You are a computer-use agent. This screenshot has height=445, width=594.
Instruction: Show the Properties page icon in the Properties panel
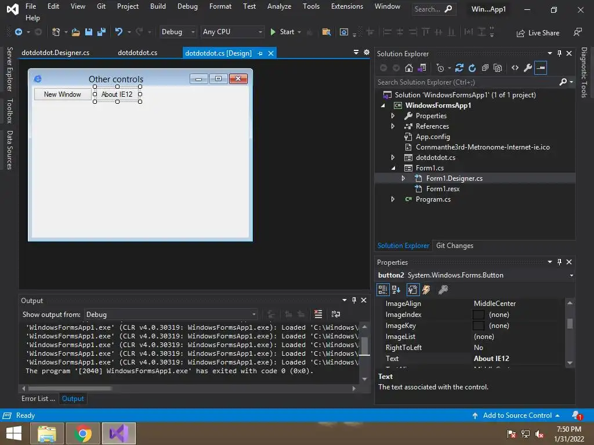point(412,290)
